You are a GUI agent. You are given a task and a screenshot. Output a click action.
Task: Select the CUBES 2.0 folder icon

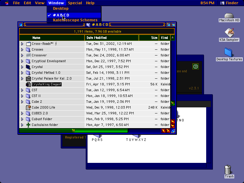28,113
